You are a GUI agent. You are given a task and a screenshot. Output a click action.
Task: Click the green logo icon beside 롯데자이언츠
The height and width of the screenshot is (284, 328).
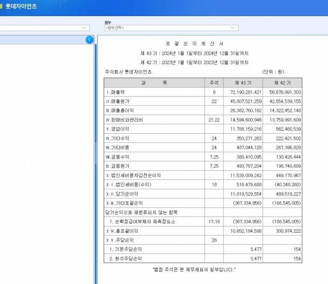click(x=1, y=6)
